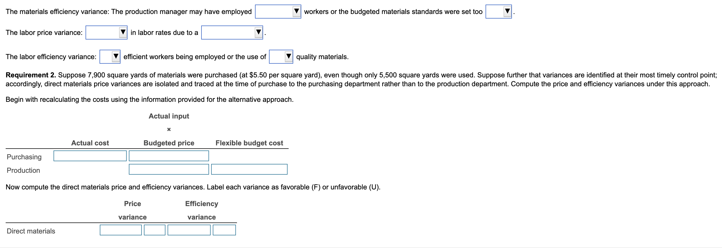The image size is (722, 248).
Task: Click the Purchasing row label
Action: [25, 157]
